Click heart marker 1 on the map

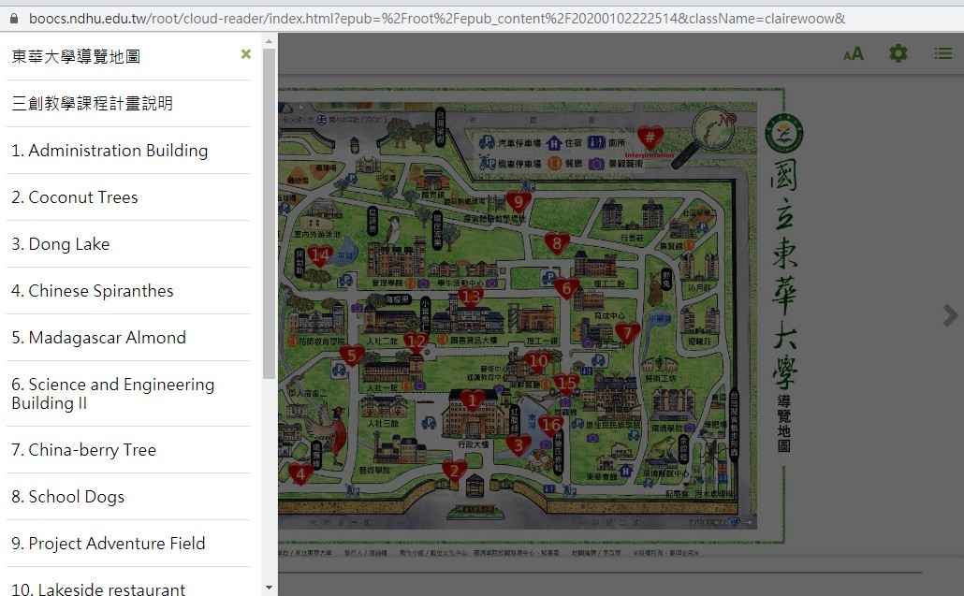(x=472, y=401)
